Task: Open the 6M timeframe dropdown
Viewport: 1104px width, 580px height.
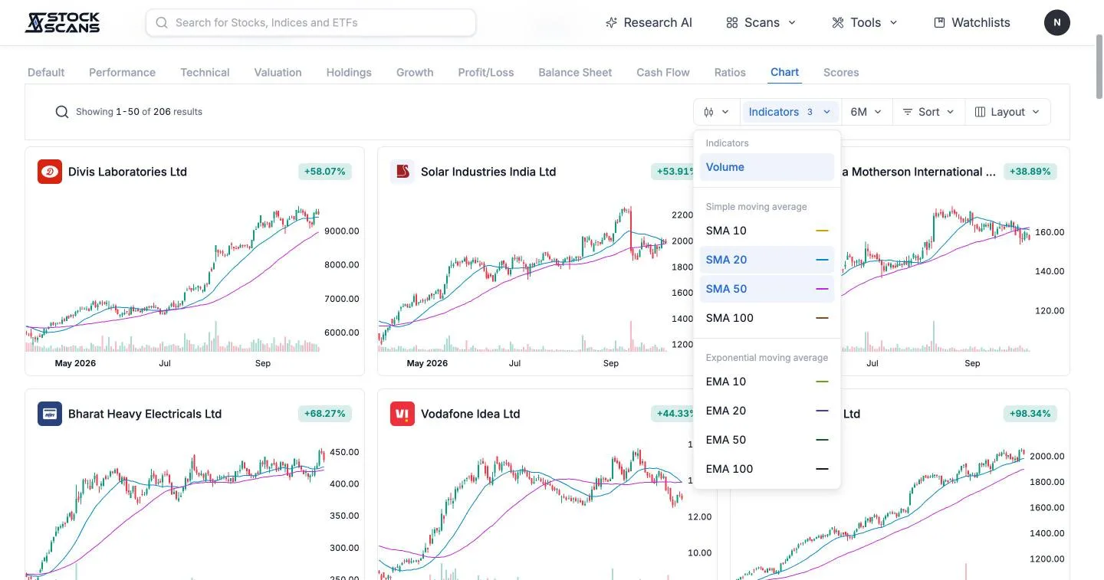Action: tap(866, 112)
